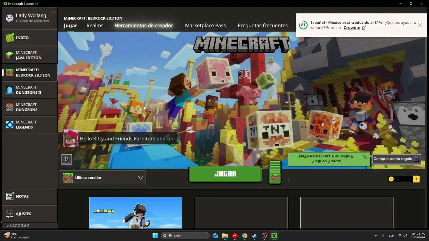429x241 pixels.
Task: Open the Outlook mail taskbar icon
Action: click(215, 236)
